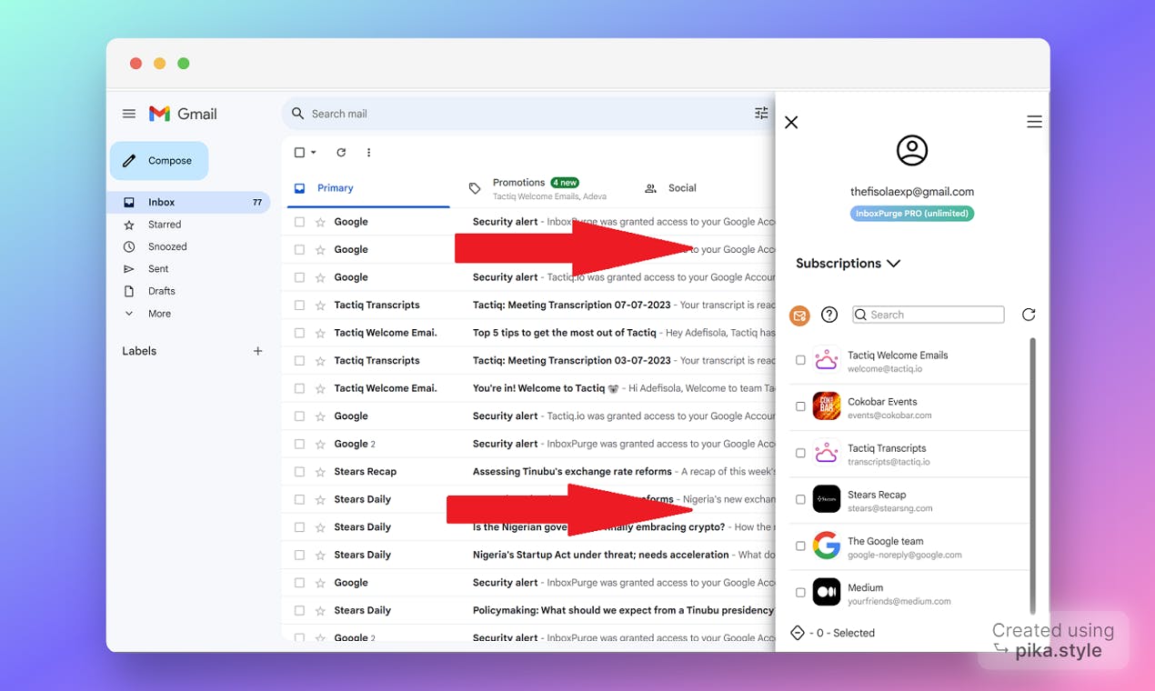Screen dimensions: 1155x691
Task: Refresh the InboxPurge subscriptions list
Action: pos(1029,315)
